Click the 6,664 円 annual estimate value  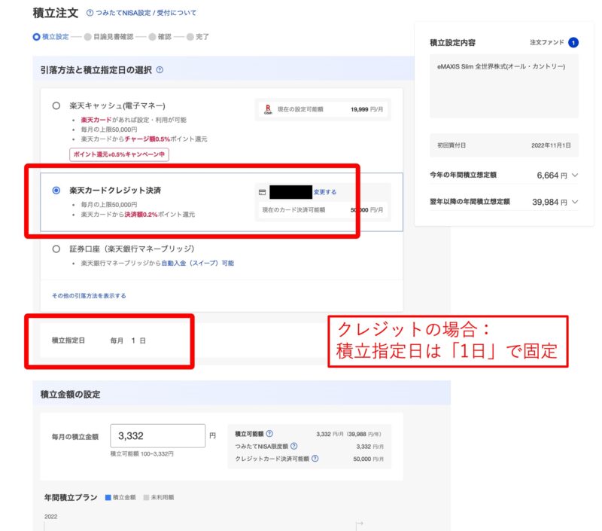point(552,175)
